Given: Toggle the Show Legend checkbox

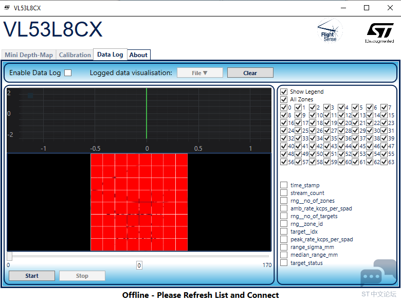Looking at the screenshot, I should [284, 92].
